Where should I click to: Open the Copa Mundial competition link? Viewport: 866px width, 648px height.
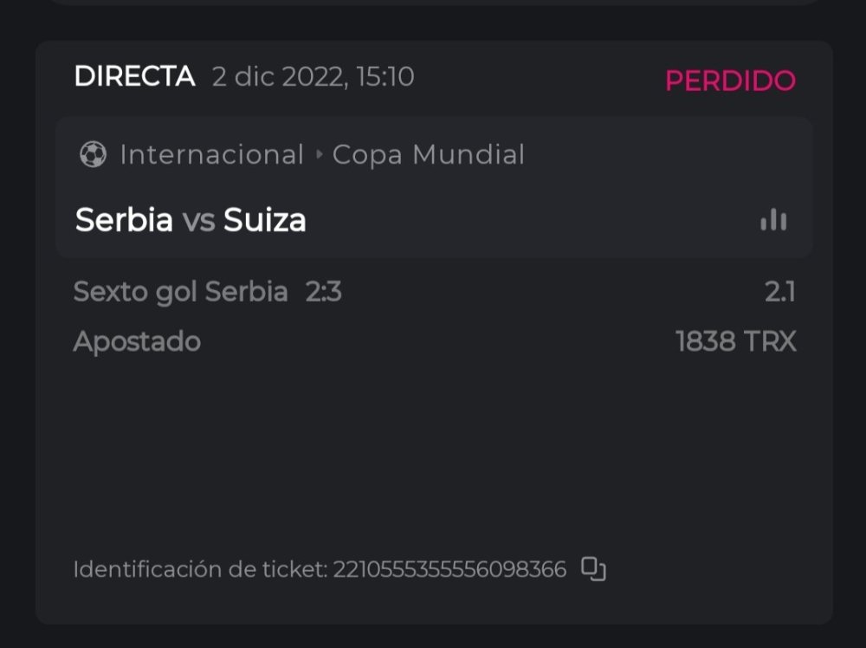coord(429,155)
